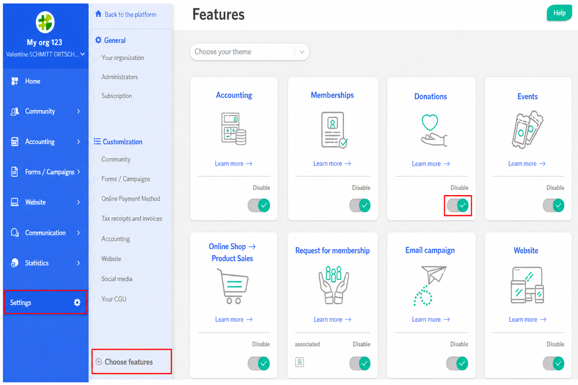
Task: Click the Help button
Action: [x=559, y=13]
